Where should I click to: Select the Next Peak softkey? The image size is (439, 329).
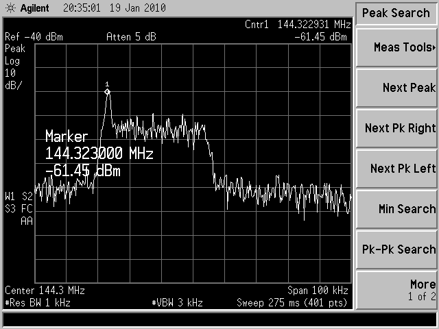396,88
